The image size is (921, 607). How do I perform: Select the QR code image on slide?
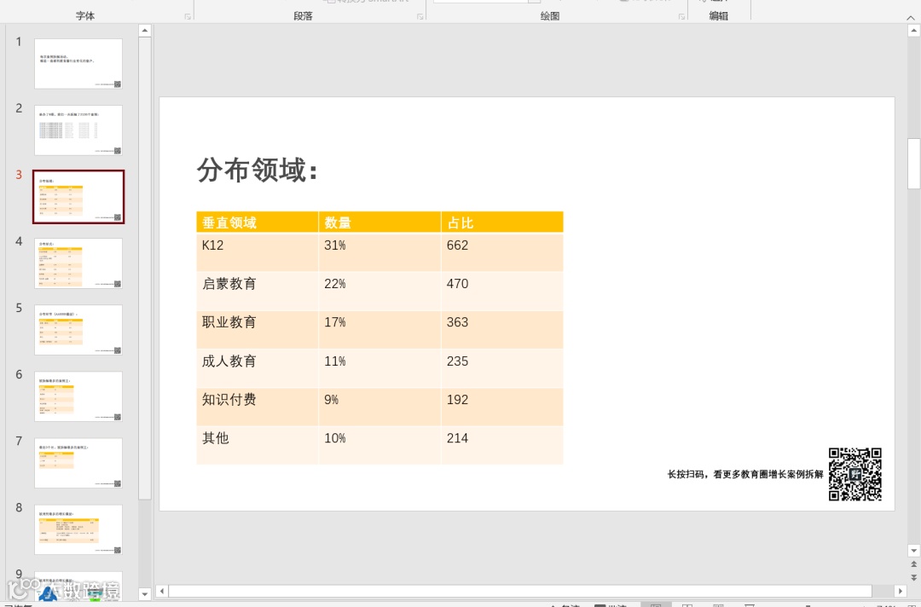point(855,474)
